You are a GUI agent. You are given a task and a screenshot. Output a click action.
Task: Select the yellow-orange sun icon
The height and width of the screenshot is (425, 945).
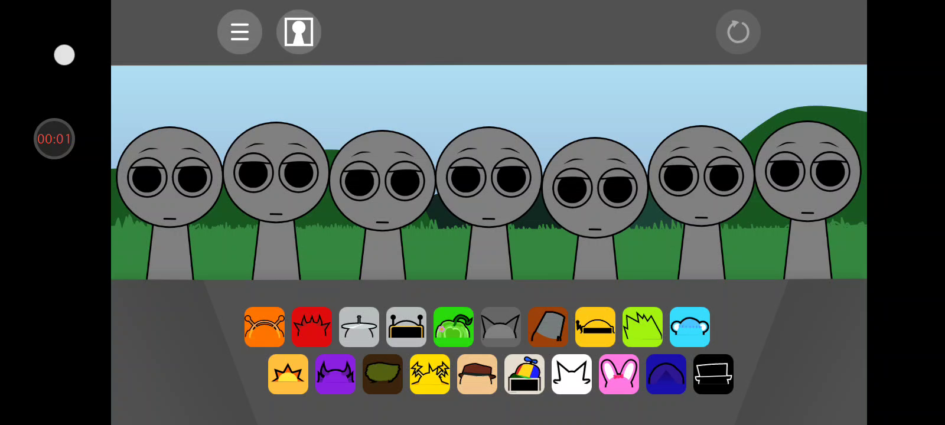coord(288,374)
